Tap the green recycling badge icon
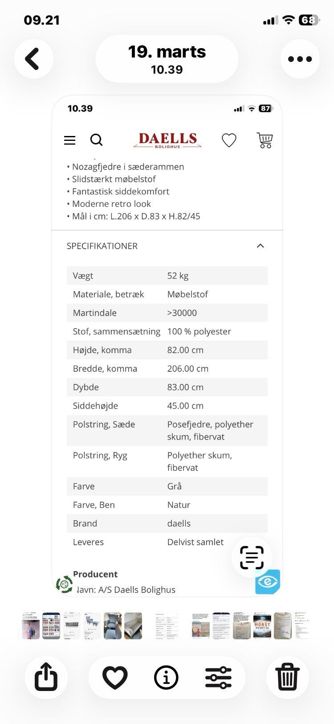334x724 pixels. [x=65, y=584]
